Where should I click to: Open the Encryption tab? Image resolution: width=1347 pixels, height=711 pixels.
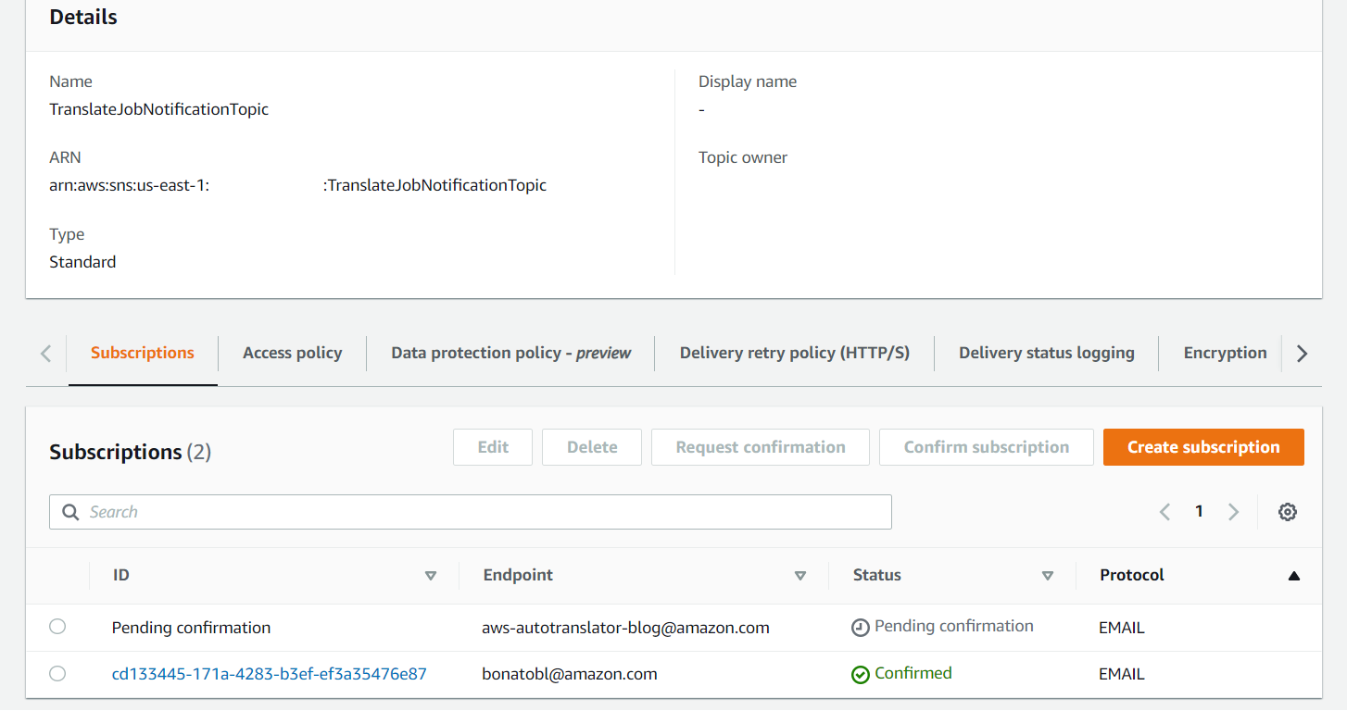tap(1225, 353)
